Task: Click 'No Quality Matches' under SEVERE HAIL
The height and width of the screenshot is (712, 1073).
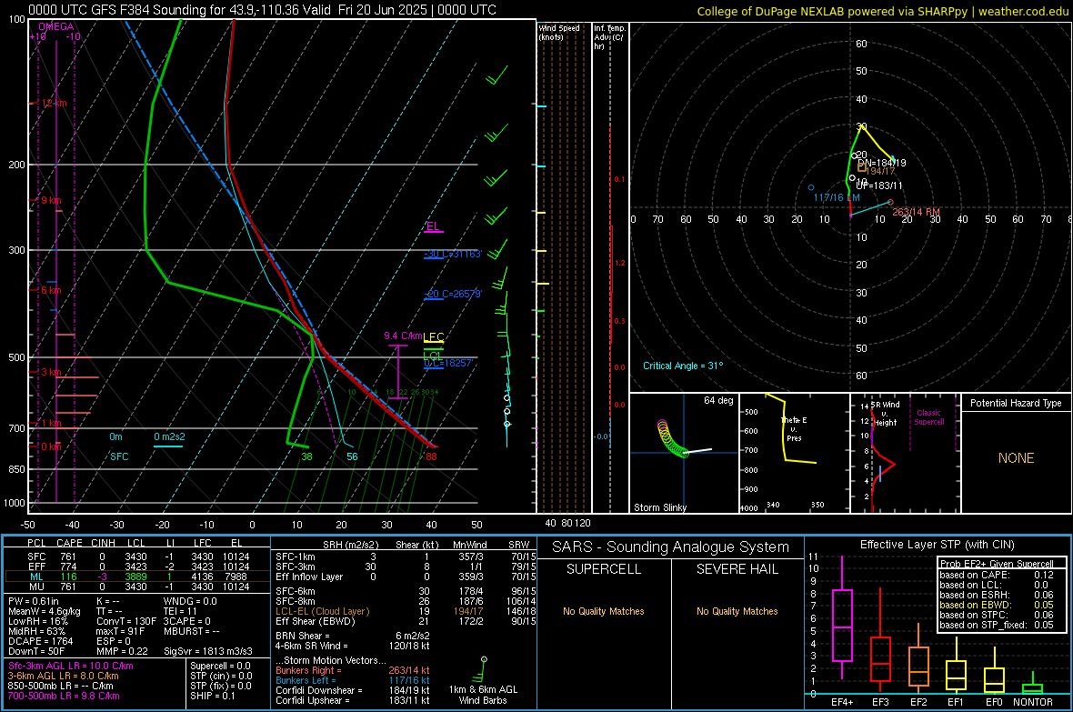Action: 737,611
